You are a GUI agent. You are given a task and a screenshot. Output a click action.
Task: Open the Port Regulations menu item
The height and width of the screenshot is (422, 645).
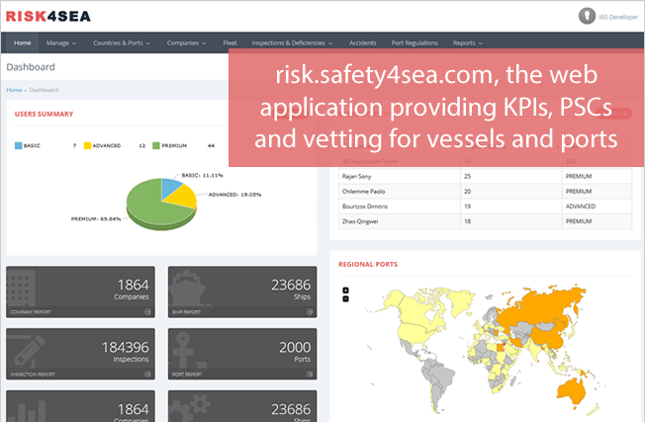click(415, 42)
